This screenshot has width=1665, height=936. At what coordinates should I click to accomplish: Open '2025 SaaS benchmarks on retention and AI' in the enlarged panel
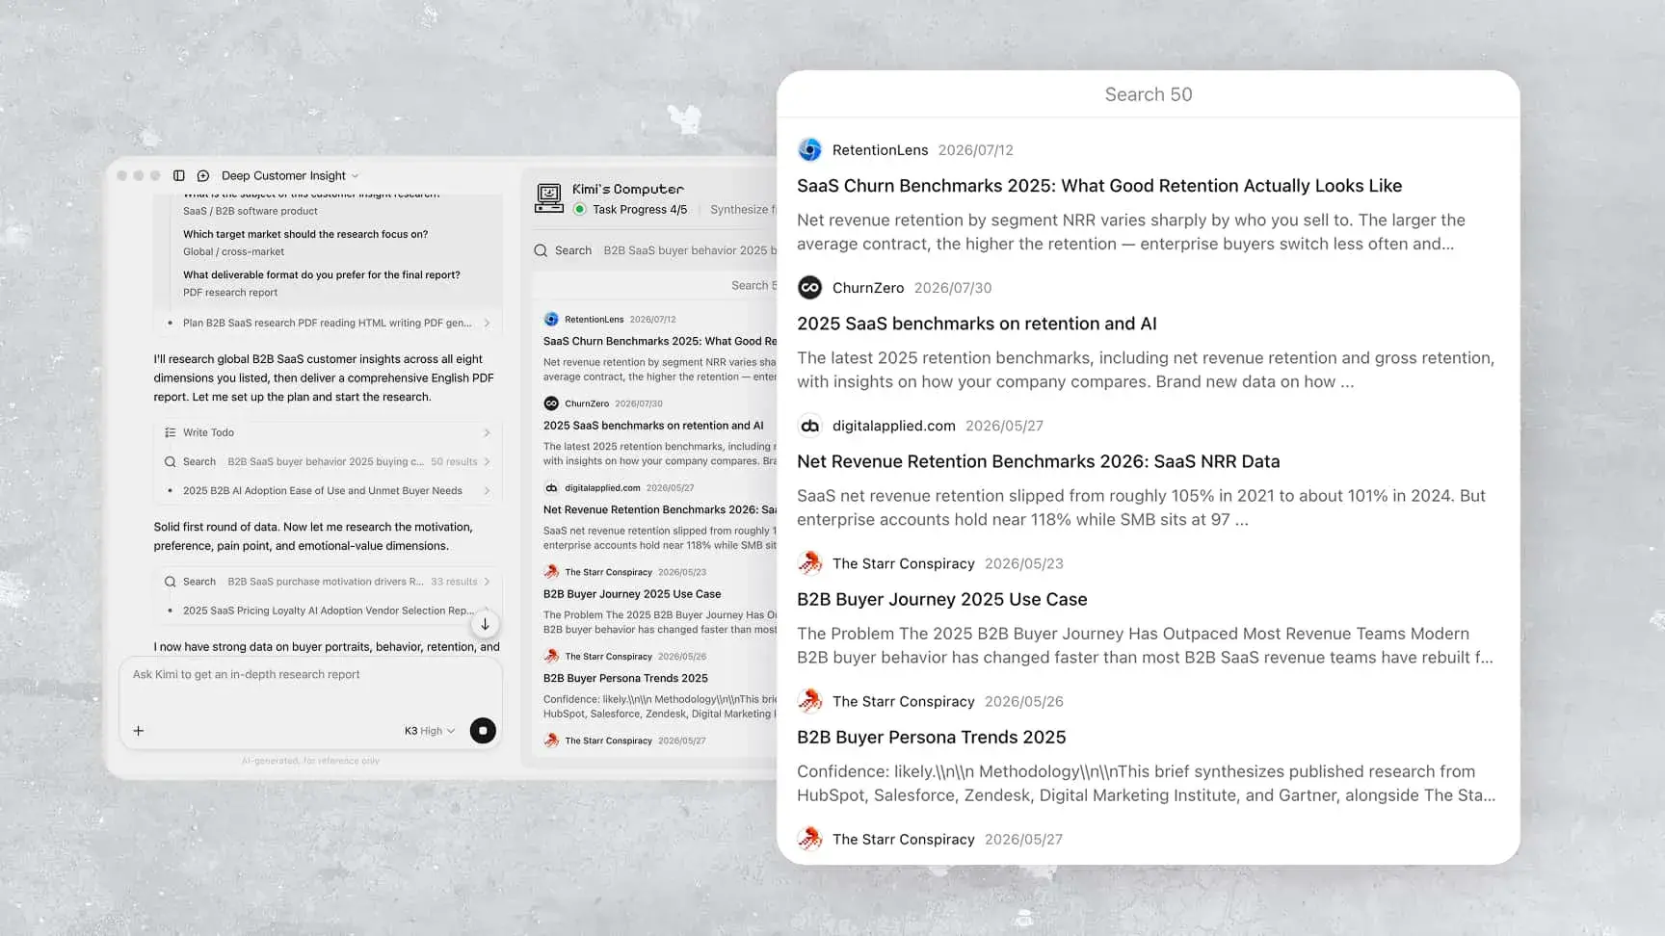pyautogui.click(x=977, y=324)
